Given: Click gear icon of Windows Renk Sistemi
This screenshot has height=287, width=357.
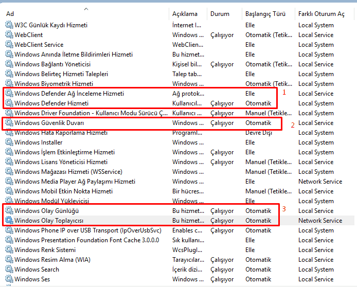Looking at the screenshot, I should tap(9, 249).
